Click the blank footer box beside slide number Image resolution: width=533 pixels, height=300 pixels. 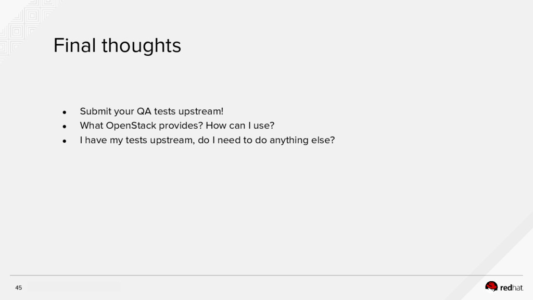[x=74, y=287]
